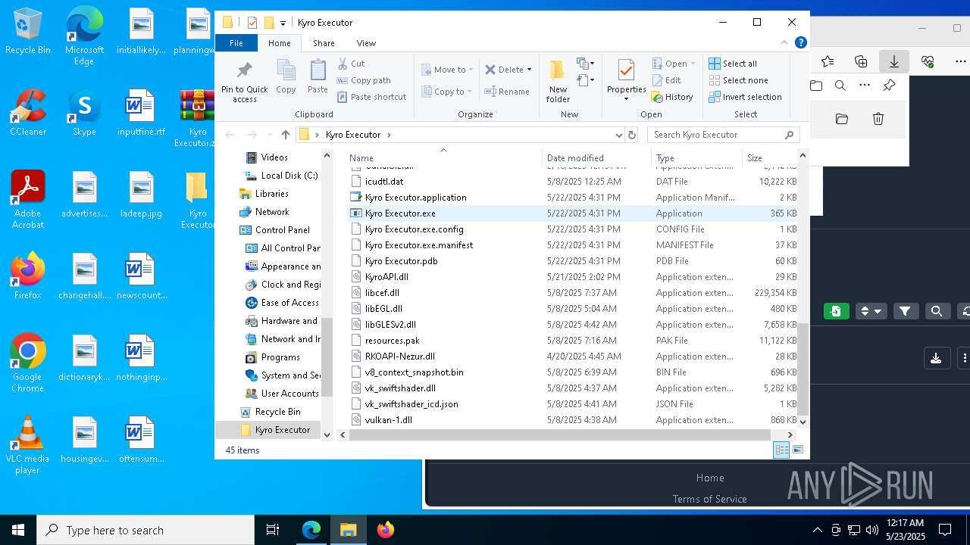Sort by Size column header
970x545 pixels.
tap(769, 157)
